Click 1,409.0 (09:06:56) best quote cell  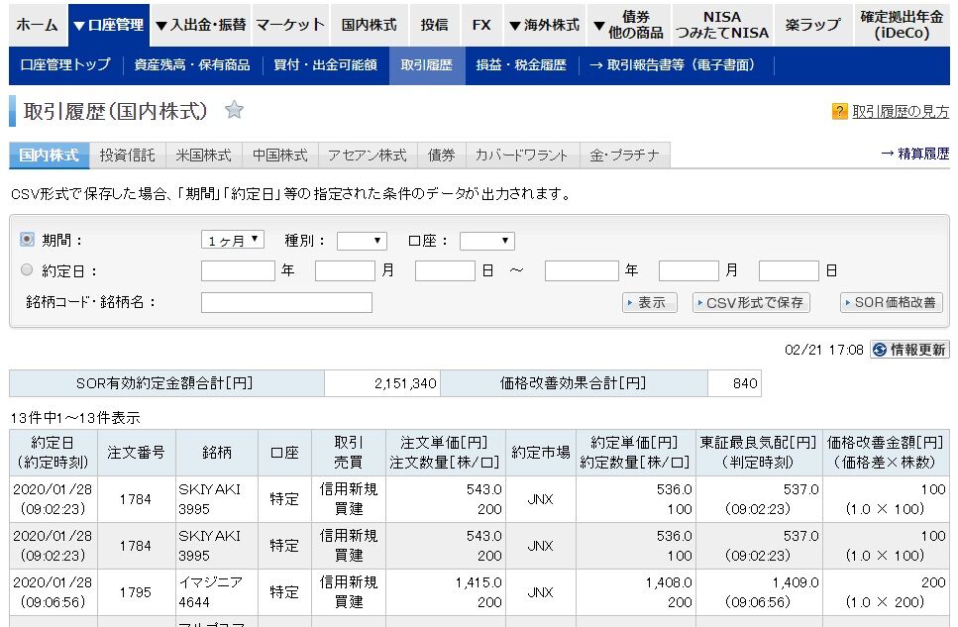(x=759, y=592)
